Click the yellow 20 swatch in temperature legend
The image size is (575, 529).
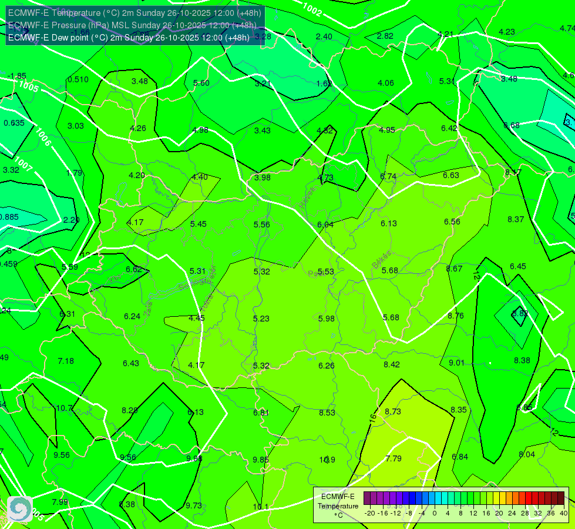(496, 498)
